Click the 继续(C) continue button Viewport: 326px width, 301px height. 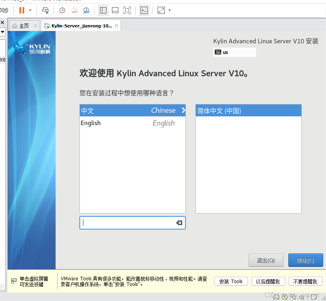tap(305, 260)
